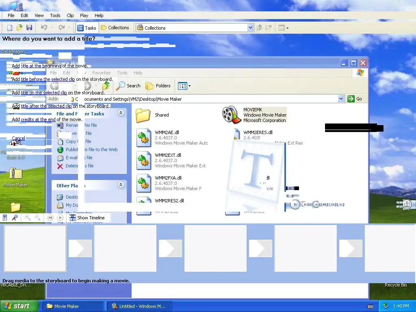
Task: Toggle the Tasks pane button
Action: tap(87, 28)
